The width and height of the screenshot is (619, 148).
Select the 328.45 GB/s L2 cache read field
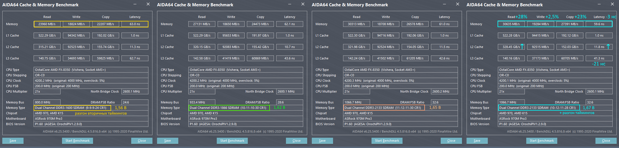coord(511,47)
